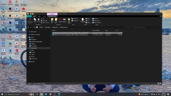This screenshot has width=171, height=96.
Task: Click History in the Open group
Action: point(88,23)
